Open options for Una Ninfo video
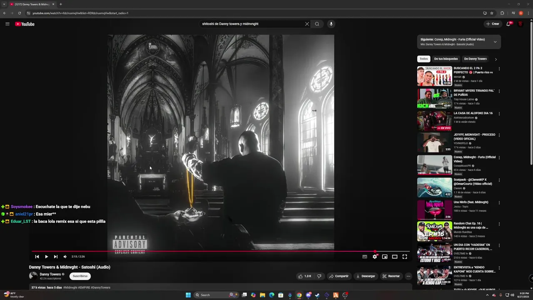 [499, 203]
